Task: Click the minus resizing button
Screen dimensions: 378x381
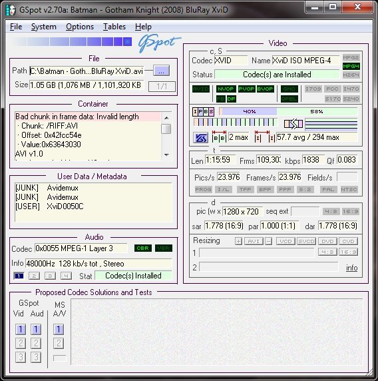Action: click(x=268, y=241)
